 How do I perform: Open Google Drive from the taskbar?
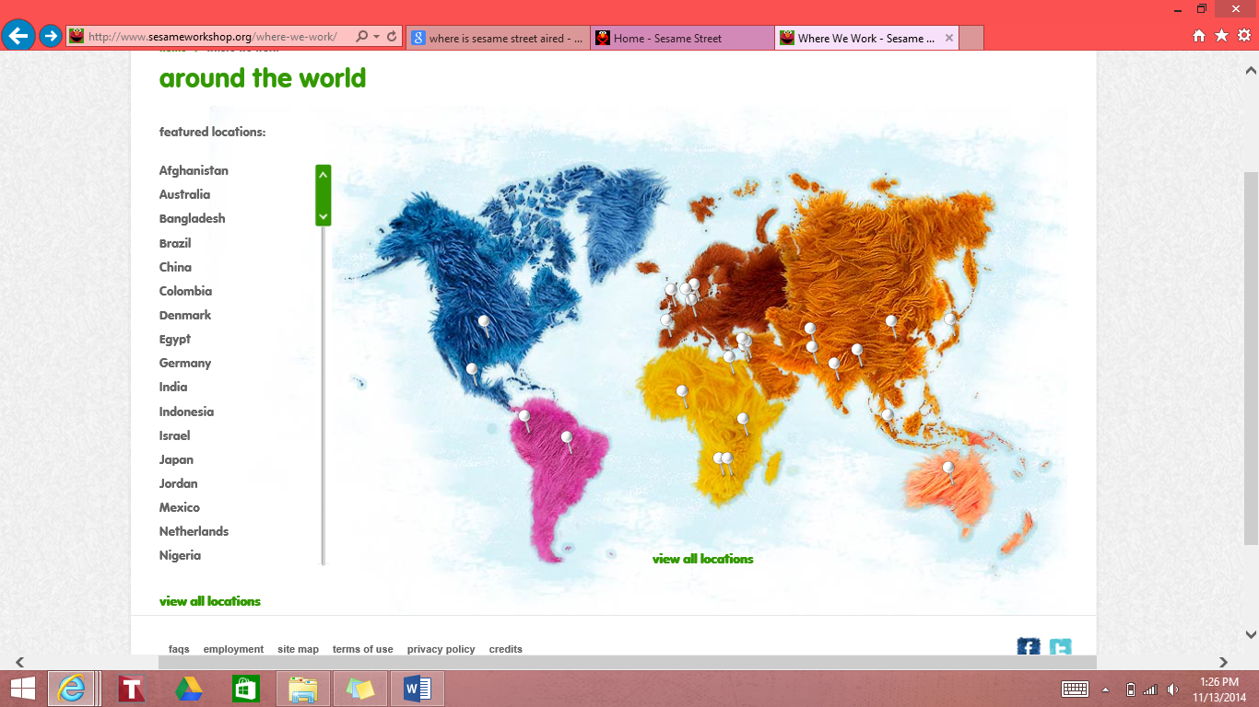(189, 689)
